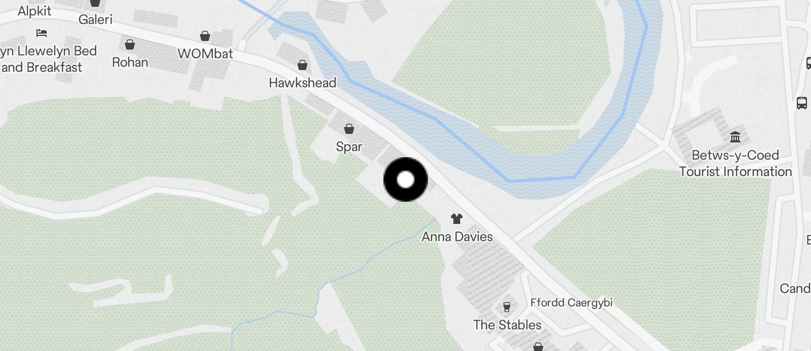Image resolution: width=811 pixels, height=351 pixels.
Task: Select the Tourist Information museum icon
Action: point(735,137)
